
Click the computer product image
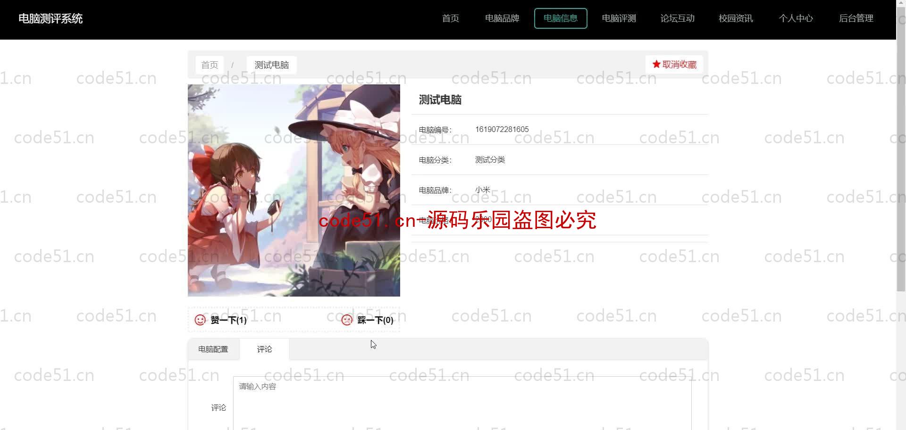(x=294, y=190)
